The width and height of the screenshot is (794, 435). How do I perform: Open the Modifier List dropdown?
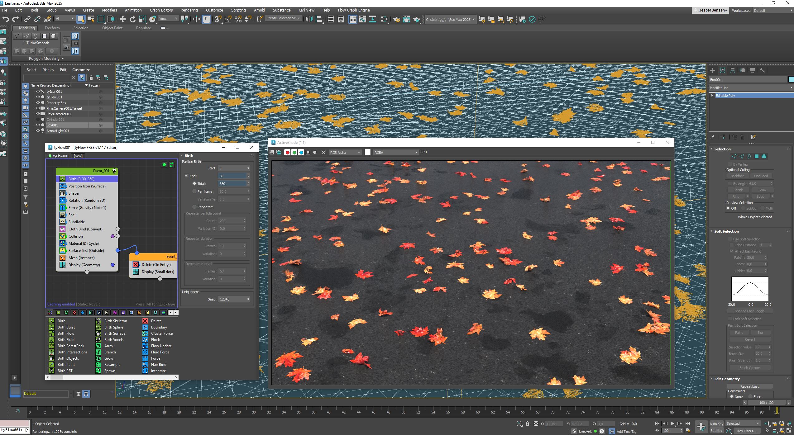point(750,88)
